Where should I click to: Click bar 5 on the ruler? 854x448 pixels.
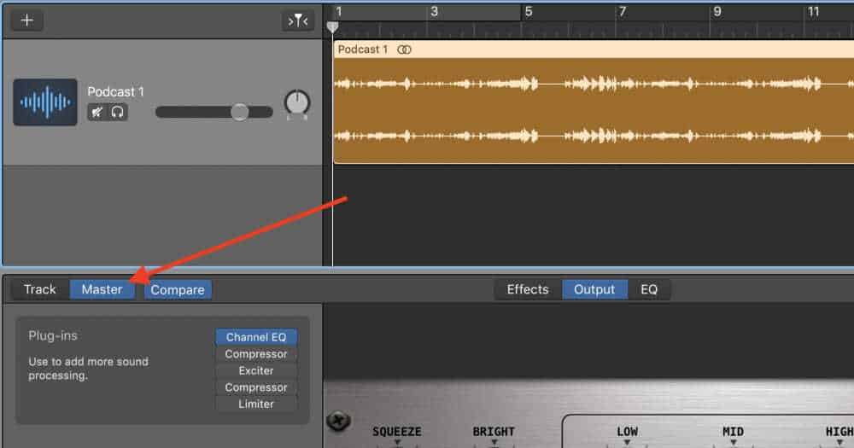(x=529, y=11)
